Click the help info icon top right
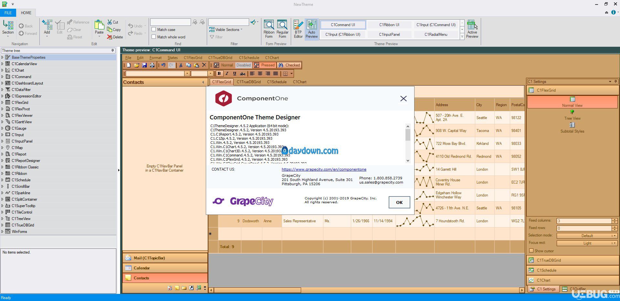Image resolution: width=620 pixels, height=301 pixels. 613,13
